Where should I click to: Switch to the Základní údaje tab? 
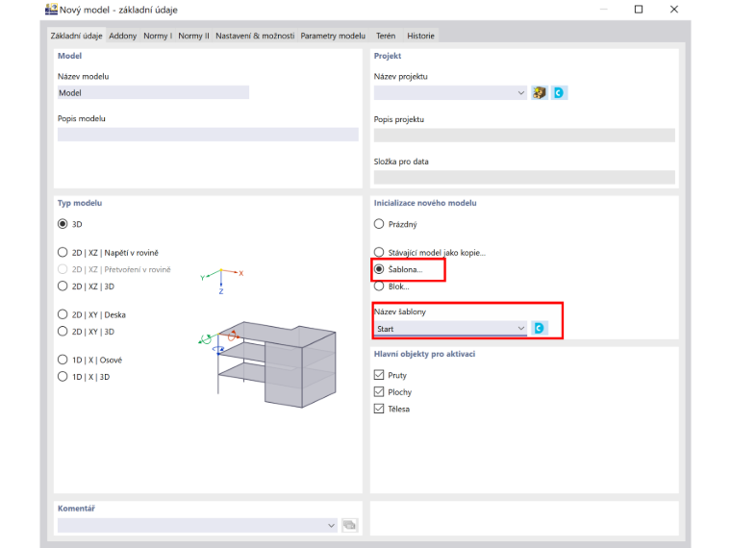tap(76, 36)
